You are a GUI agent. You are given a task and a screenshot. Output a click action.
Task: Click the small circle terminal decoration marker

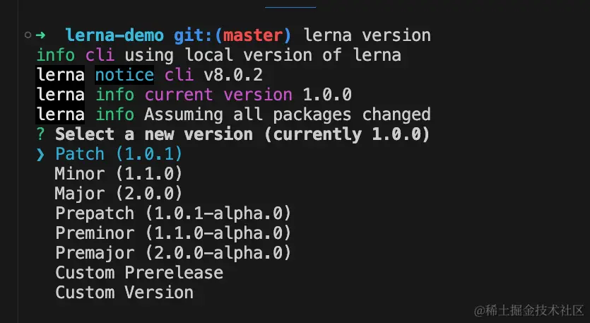tap(28, 35)
